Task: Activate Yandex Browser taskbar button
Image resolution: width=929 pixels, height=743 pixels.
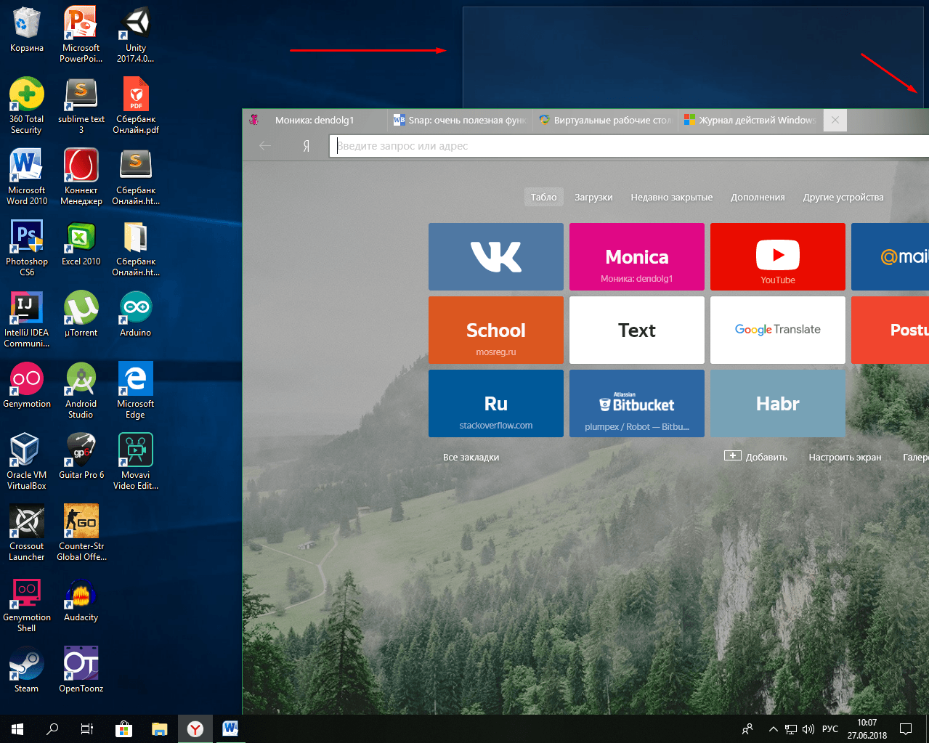Action: click(x=195, y=728)
